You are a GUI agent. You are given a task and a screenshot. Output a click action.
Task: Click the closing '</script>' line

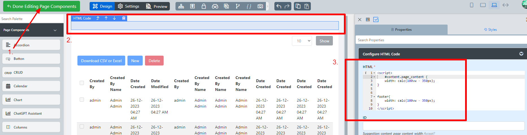click(385, 108)
